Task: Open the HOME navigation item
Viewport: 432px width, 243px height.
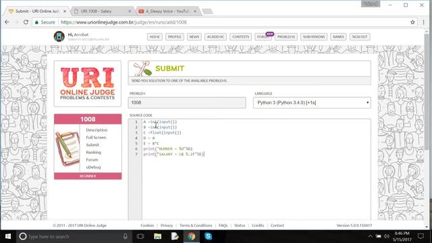Action: click(x=155, y=36)
